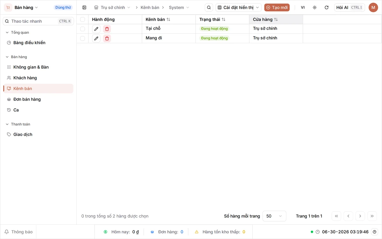Viewport: 382px width, 239px height.
Task: Go to the last page
Action: coord(372,216)
